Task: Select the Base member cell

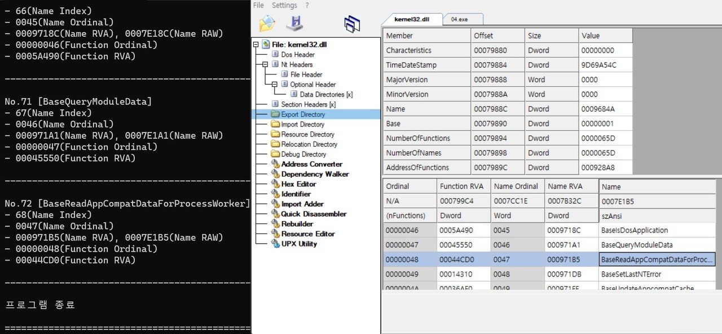Action: (x=427, y=124)
